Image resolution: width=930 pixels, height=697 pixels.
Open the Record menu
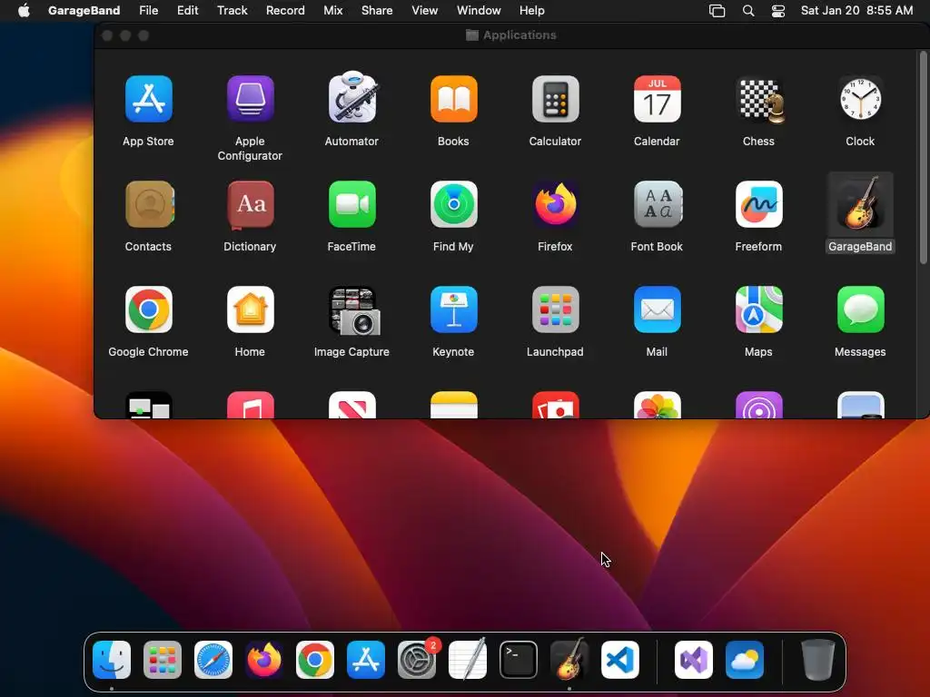coord(285,11)
